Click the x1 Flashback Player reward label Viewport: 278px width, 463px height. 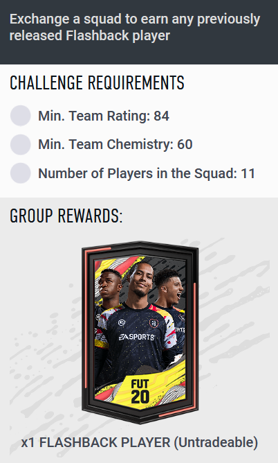[140, 442]
